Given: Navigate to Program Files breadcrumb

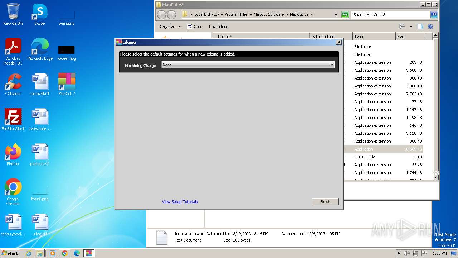Looking at the screenshot, I should click(236, 15).
